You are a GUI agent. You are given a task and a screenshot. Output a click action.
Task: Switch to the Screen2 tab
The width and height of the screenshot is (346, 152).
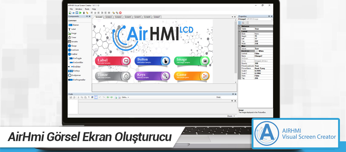click(x=109, y=17)
